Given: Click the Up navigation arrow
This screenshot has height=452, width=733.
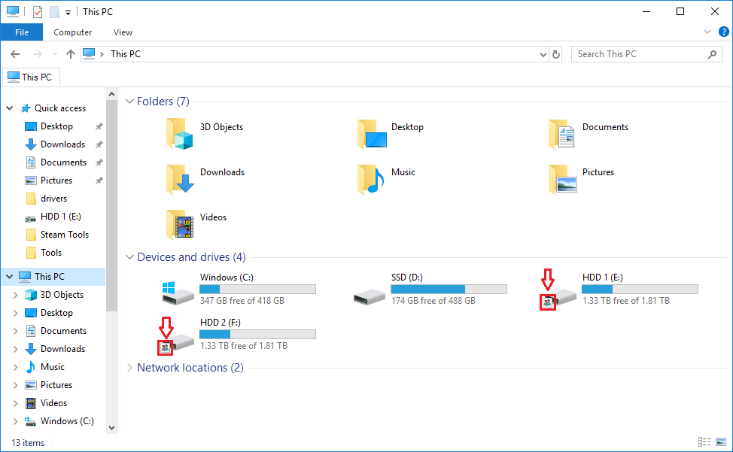Looking at the screenshot, I should [x=71, y=53].
